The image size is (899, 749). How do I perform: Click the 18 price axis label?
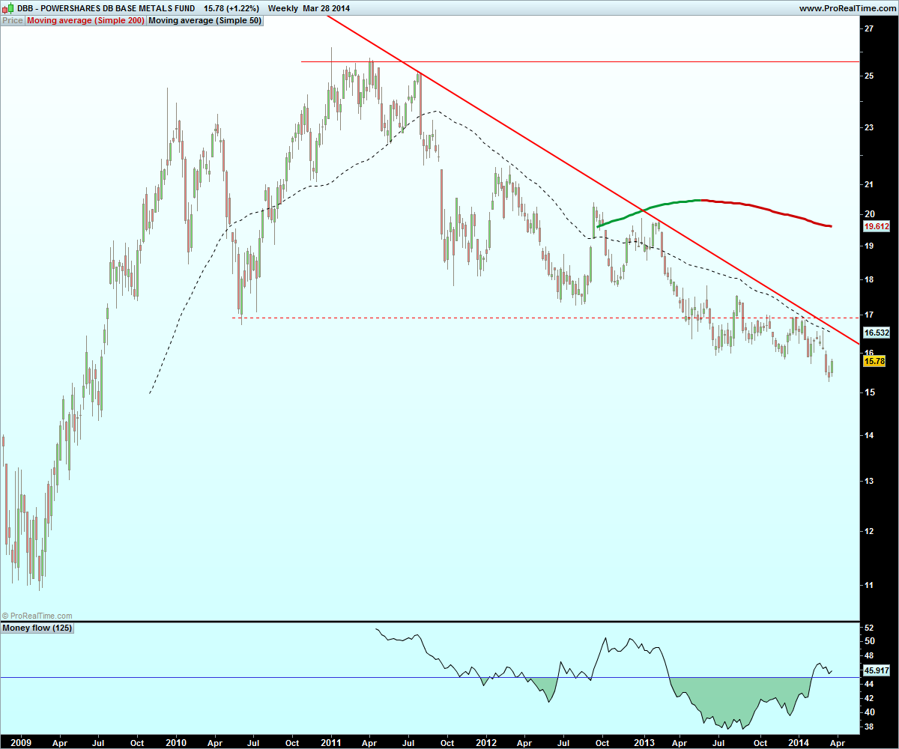coord(869,280)
